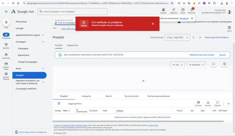Close the red error banner
235x136 pixels.
point(153,23)
